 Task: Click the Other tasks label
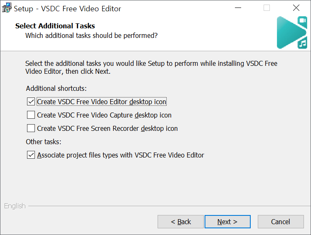click(x=44, y=142)
